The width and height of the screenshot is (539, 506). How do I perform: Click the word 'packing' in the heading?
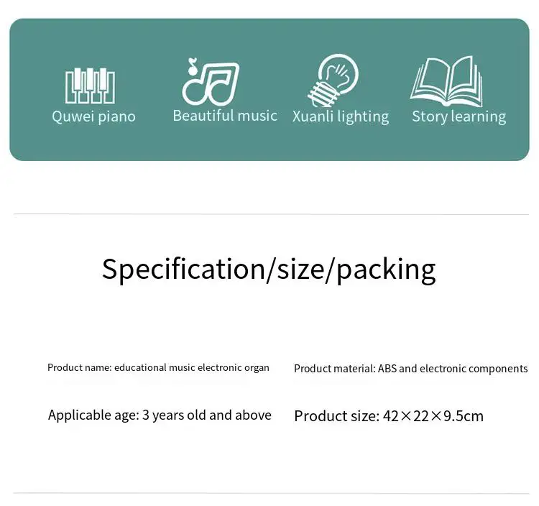pyautogui.click(x=386, y=269)
